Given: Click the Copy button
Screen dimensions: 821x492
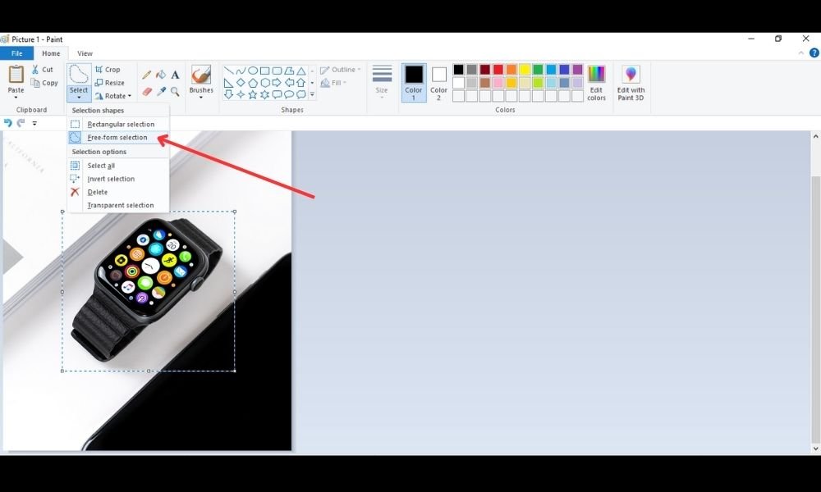Looking at the screenshot, I should coord(44,83).
